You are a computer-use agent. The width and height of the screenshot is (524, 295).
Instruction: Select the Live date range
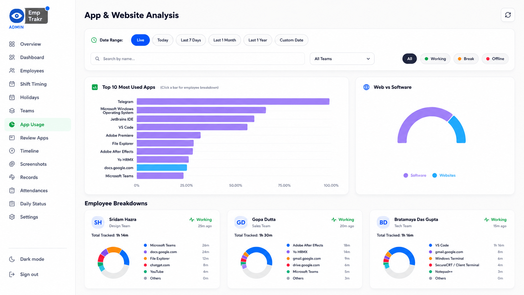coord(140,40)
